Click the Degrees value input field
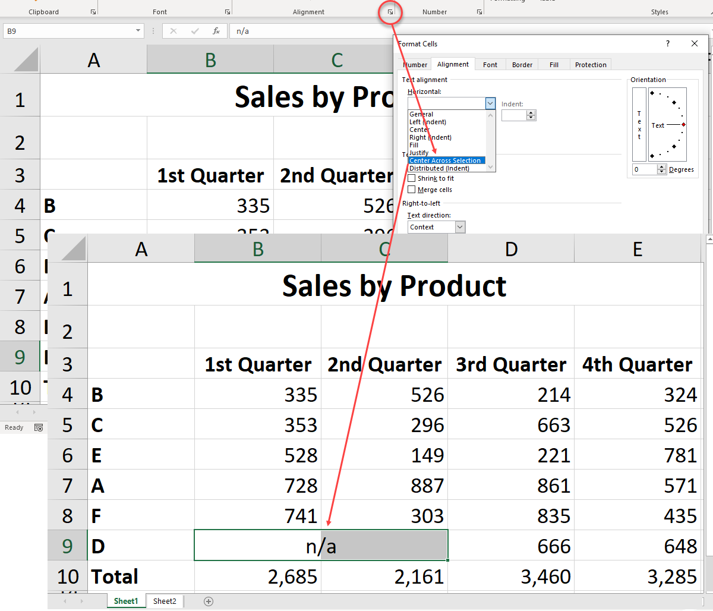The width and height of the screenshot is (713, 611). [645, 169]
